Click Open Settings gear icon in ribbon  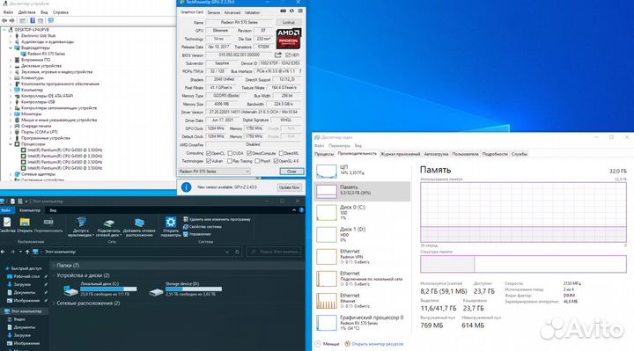(171, 223)
